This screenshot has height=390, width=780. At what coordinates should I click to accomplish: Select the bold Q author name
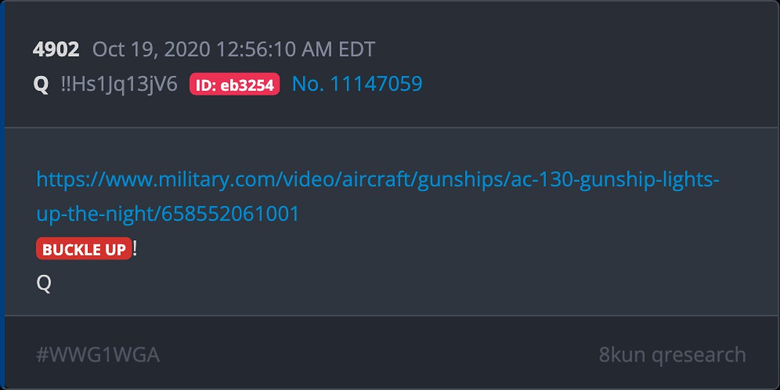point(41,85)
